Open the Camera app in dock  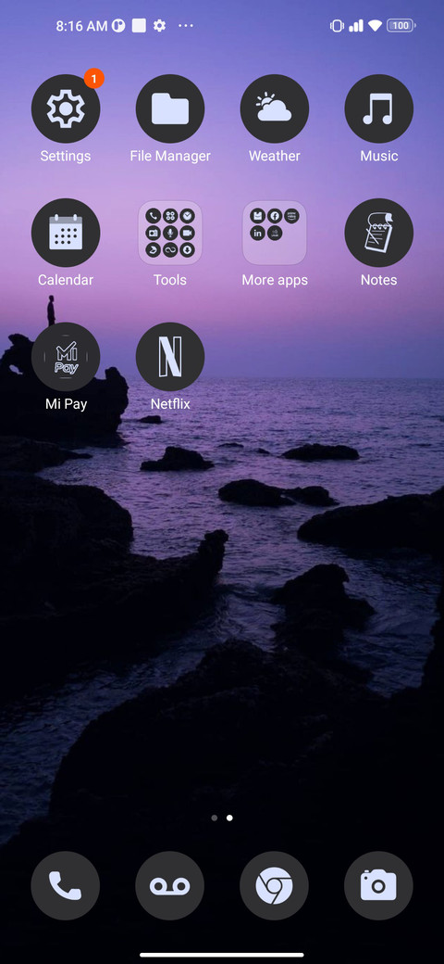pos(379,885)
